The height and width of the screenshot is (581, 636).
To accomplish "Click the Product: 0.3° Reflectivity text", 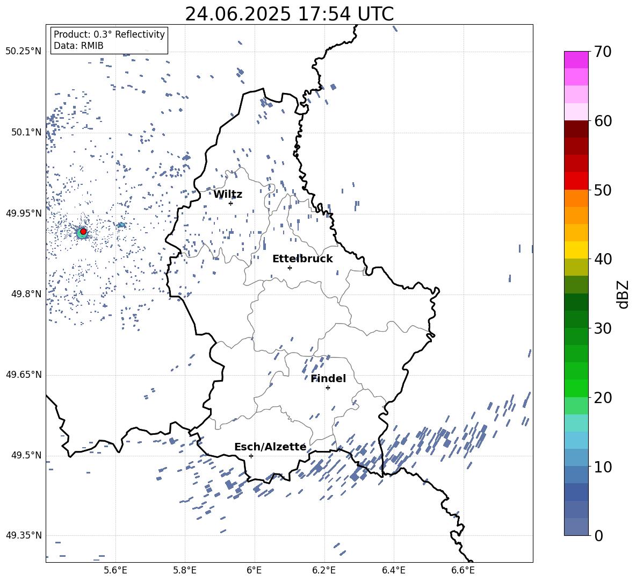I will 109,34.
